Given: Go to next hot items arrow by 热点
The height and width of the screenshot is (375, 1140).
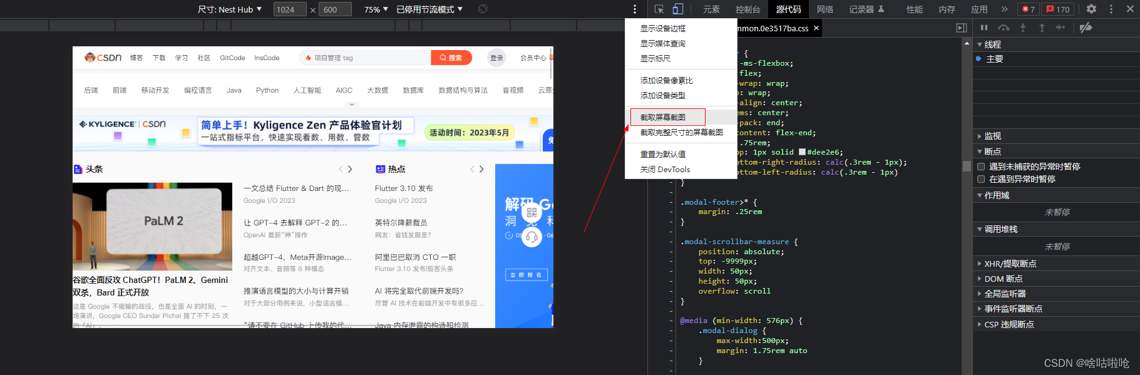Looking at the screenshot, I should 481,169.
